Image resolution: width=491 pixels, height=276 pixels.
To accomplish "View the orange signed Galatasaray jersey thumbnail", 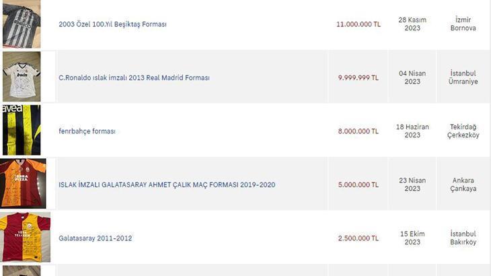I will [x=23, y=184].
